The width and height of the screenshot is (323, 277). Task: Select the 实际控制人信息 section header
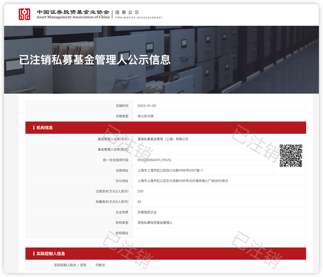tap(50, 253)
